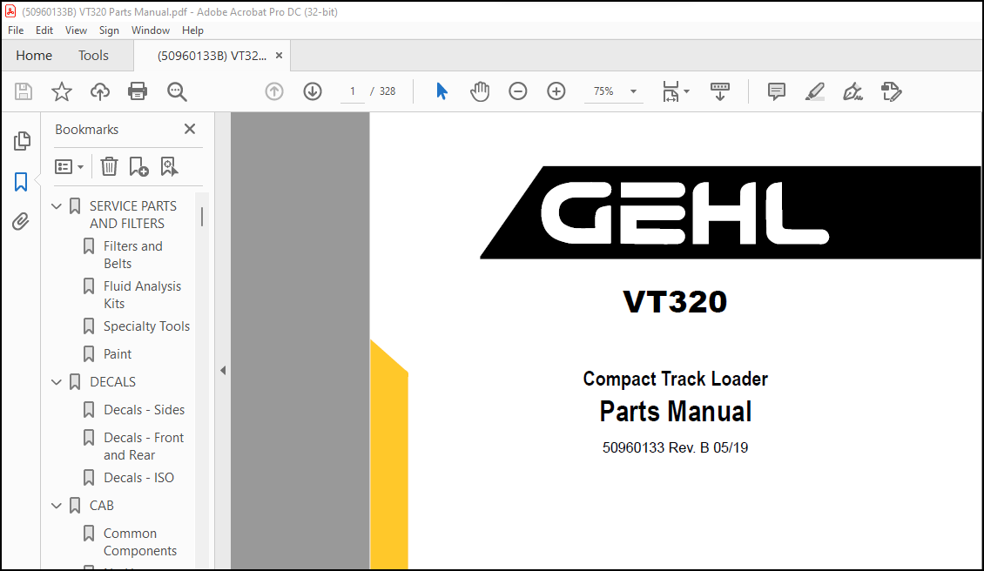The image size is (984, 571).
Task: Close the Bookmarks panel
Action: tap(190, 130)
